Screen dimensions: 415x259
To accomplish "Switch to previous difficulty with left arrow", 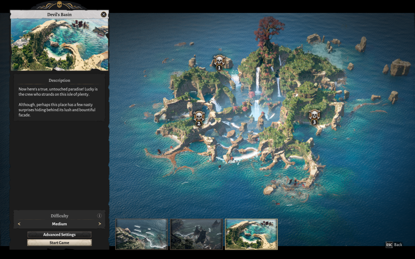I will click(19, 224).
